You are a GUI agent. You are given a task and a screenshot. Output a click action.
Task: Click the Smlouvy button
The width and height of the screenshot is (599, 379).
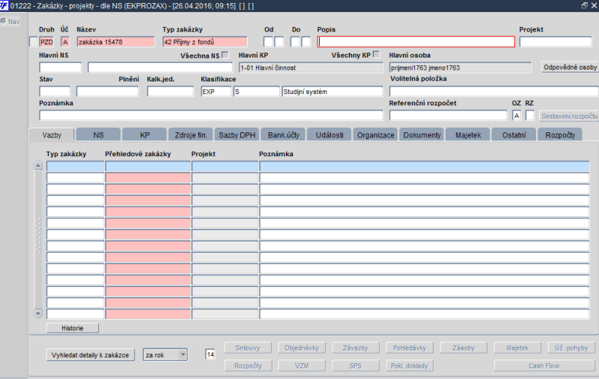(248, 348)
